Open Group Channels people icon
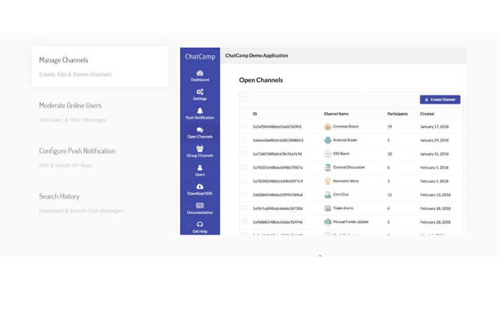Screen dimensions: 500x318 click(x=199, y=148)
